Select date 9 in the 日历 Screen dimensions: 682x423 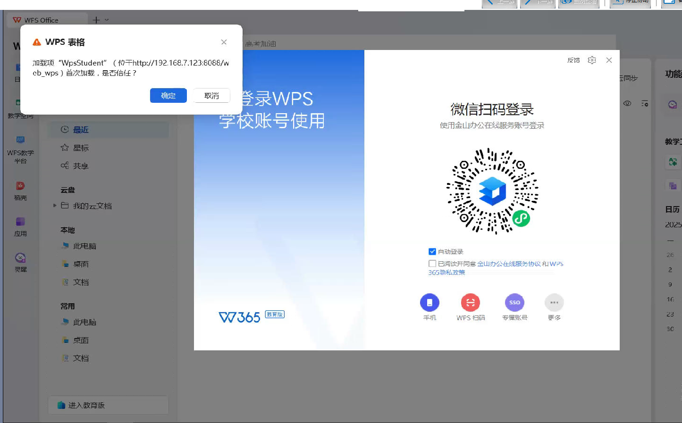coord(670,284)
